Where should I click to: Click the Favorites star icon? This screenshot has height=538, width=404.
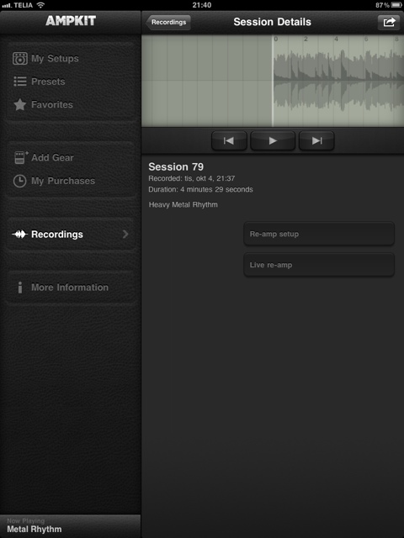(20, 104)
